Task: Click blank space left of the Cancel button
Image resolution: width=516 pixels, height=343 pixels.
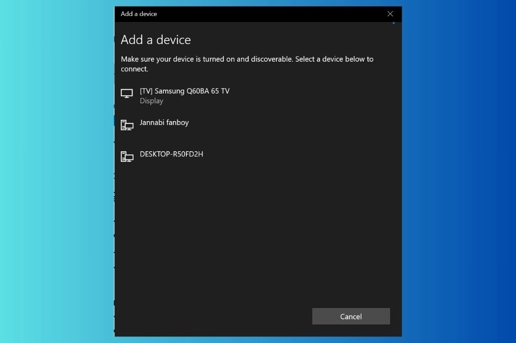Action: (x=216, y=316)
